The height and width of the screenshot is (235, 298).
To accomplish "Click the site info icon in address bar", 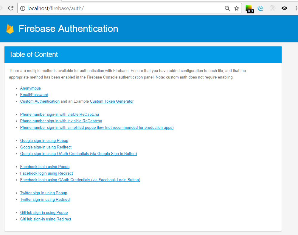I will point(23,8).
